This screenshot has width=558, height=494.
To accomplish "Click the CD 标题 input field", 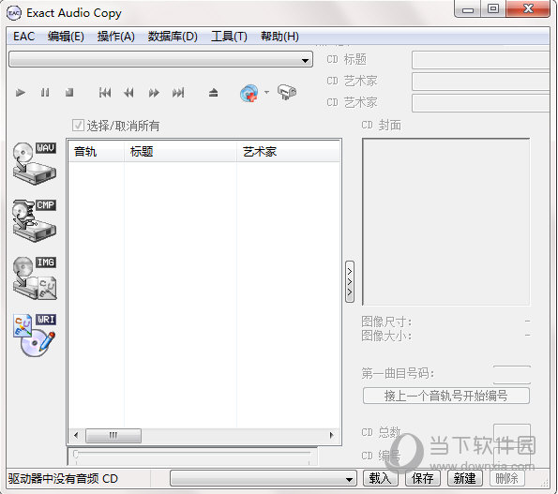I will (481, 60).
